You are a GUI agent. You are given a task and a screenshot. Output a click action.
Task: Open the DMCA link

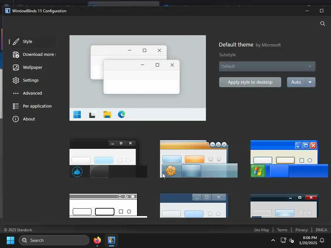(x=321, y=230)
